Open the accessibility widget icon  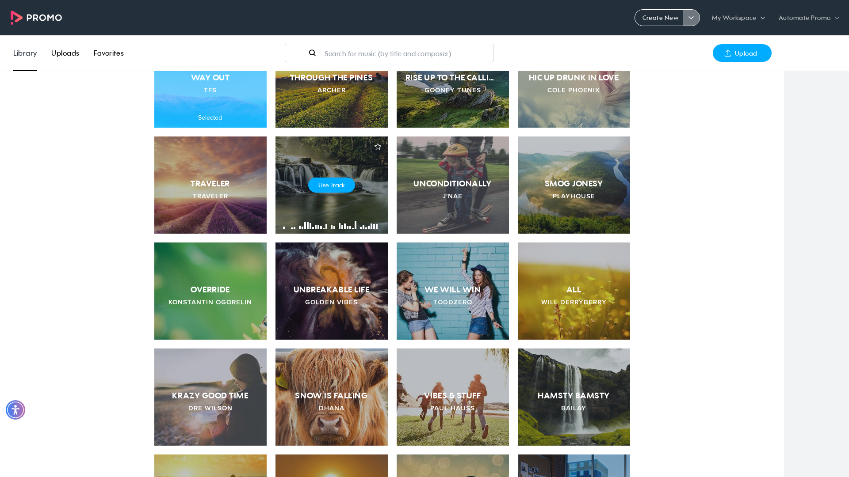15,410
